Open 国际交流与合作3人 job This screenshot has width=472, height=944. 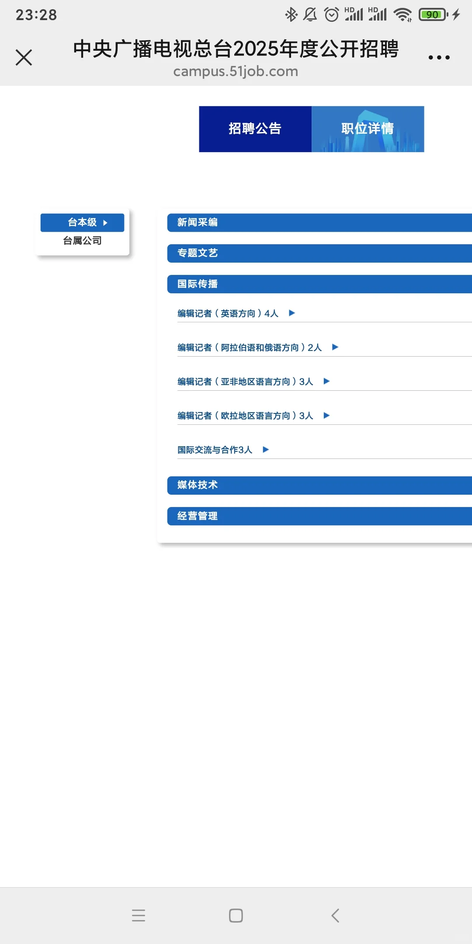[x=215, y=450]
